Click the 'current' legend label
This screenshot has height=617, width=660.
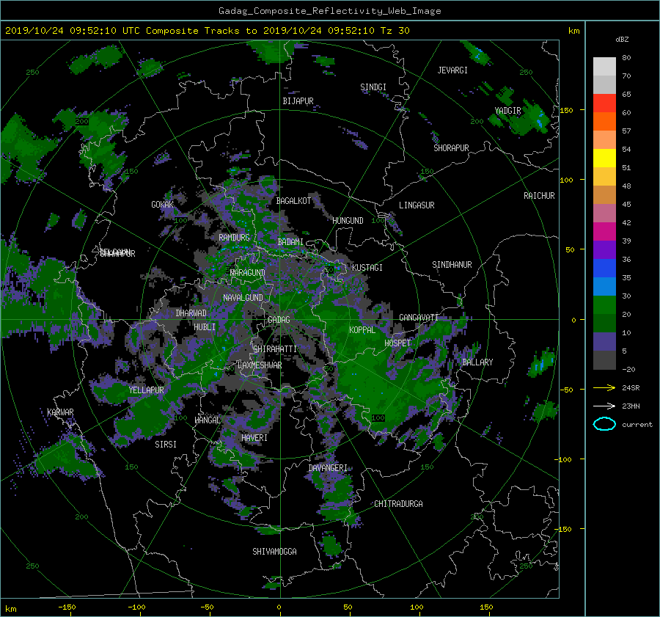pyautogui.click(x=637, y=425)
